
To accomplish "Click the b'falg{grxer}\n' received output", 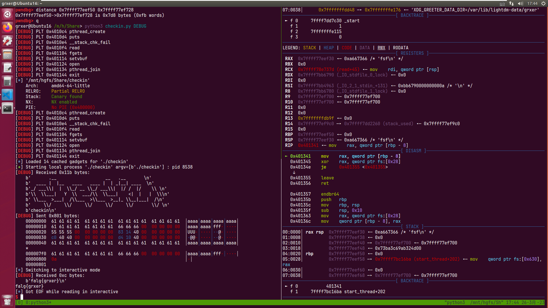I will click(46, 281).
